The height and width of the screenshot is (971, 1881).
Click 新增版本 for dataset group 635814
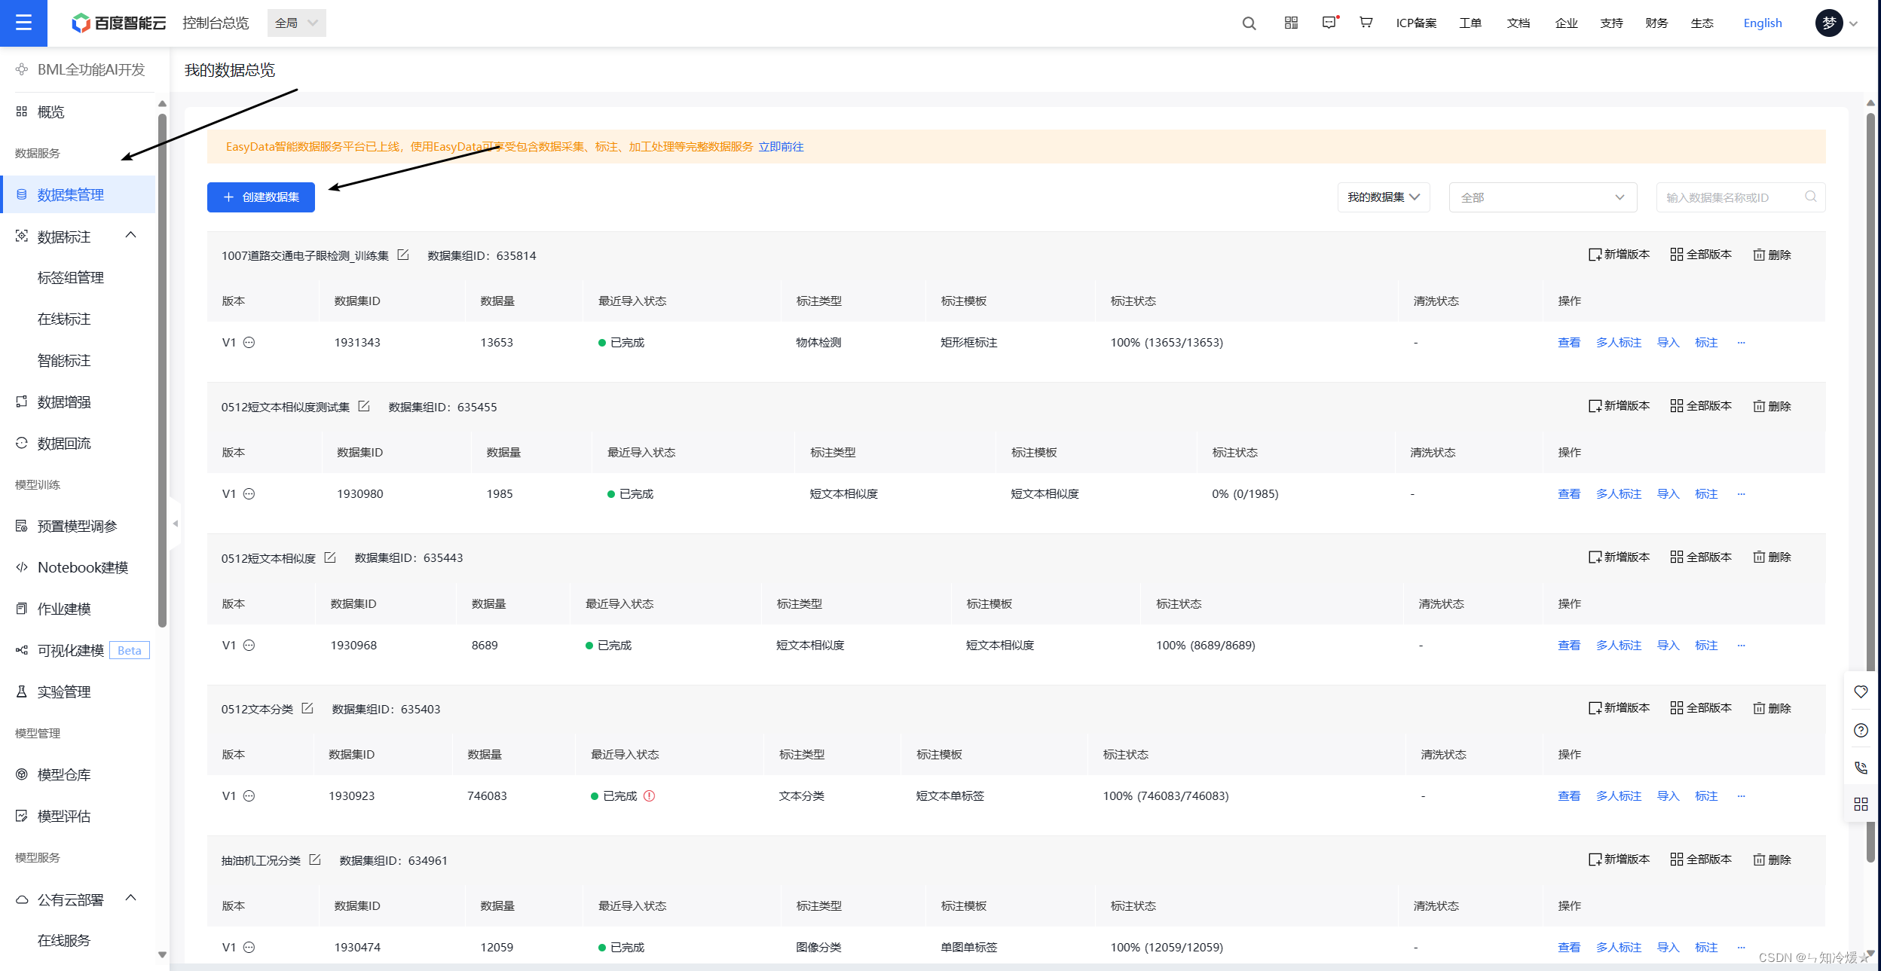click(1619, 255)
